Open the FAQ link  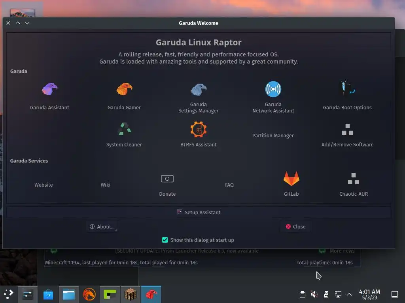coord(229,185)
